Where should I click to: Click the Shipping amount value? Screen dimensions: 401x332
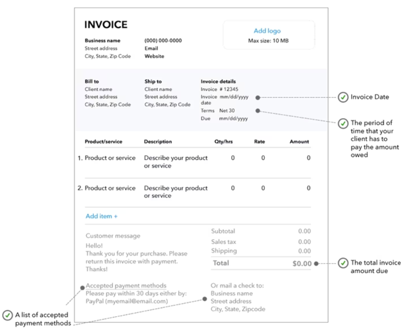(304, 251)
